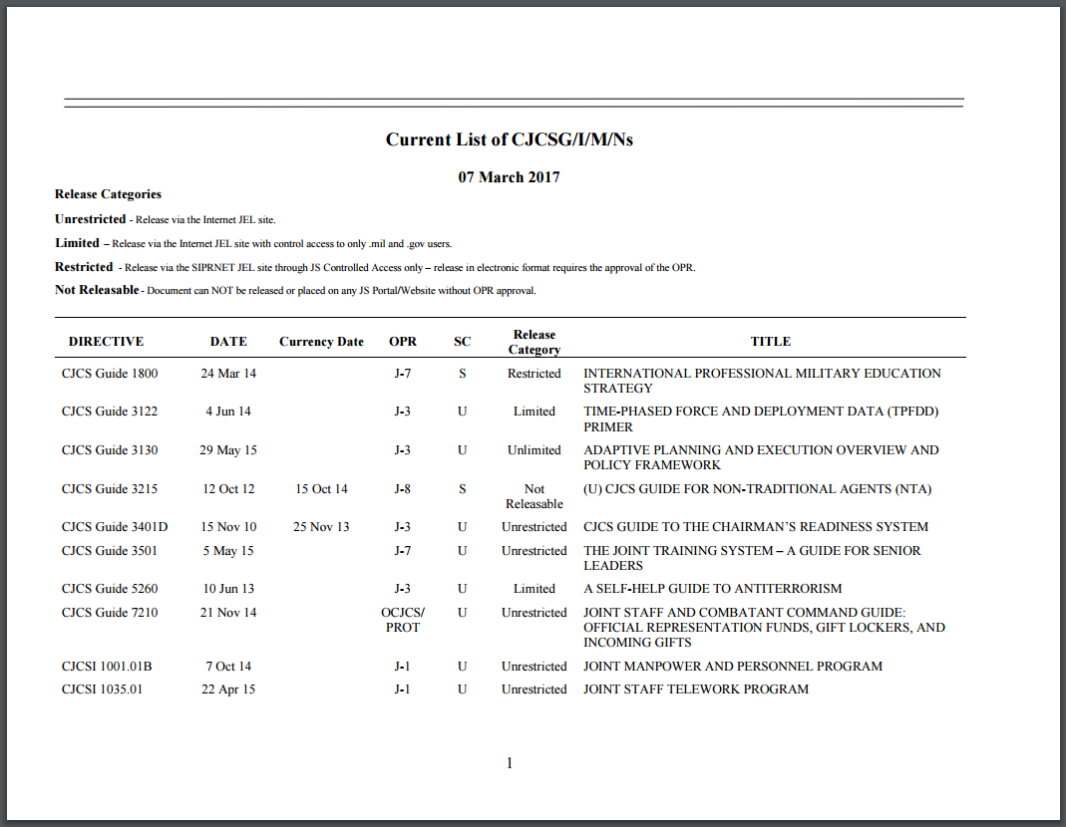Click the DATE column header
Screen dimensions: 1066x827
pos(227,341)
